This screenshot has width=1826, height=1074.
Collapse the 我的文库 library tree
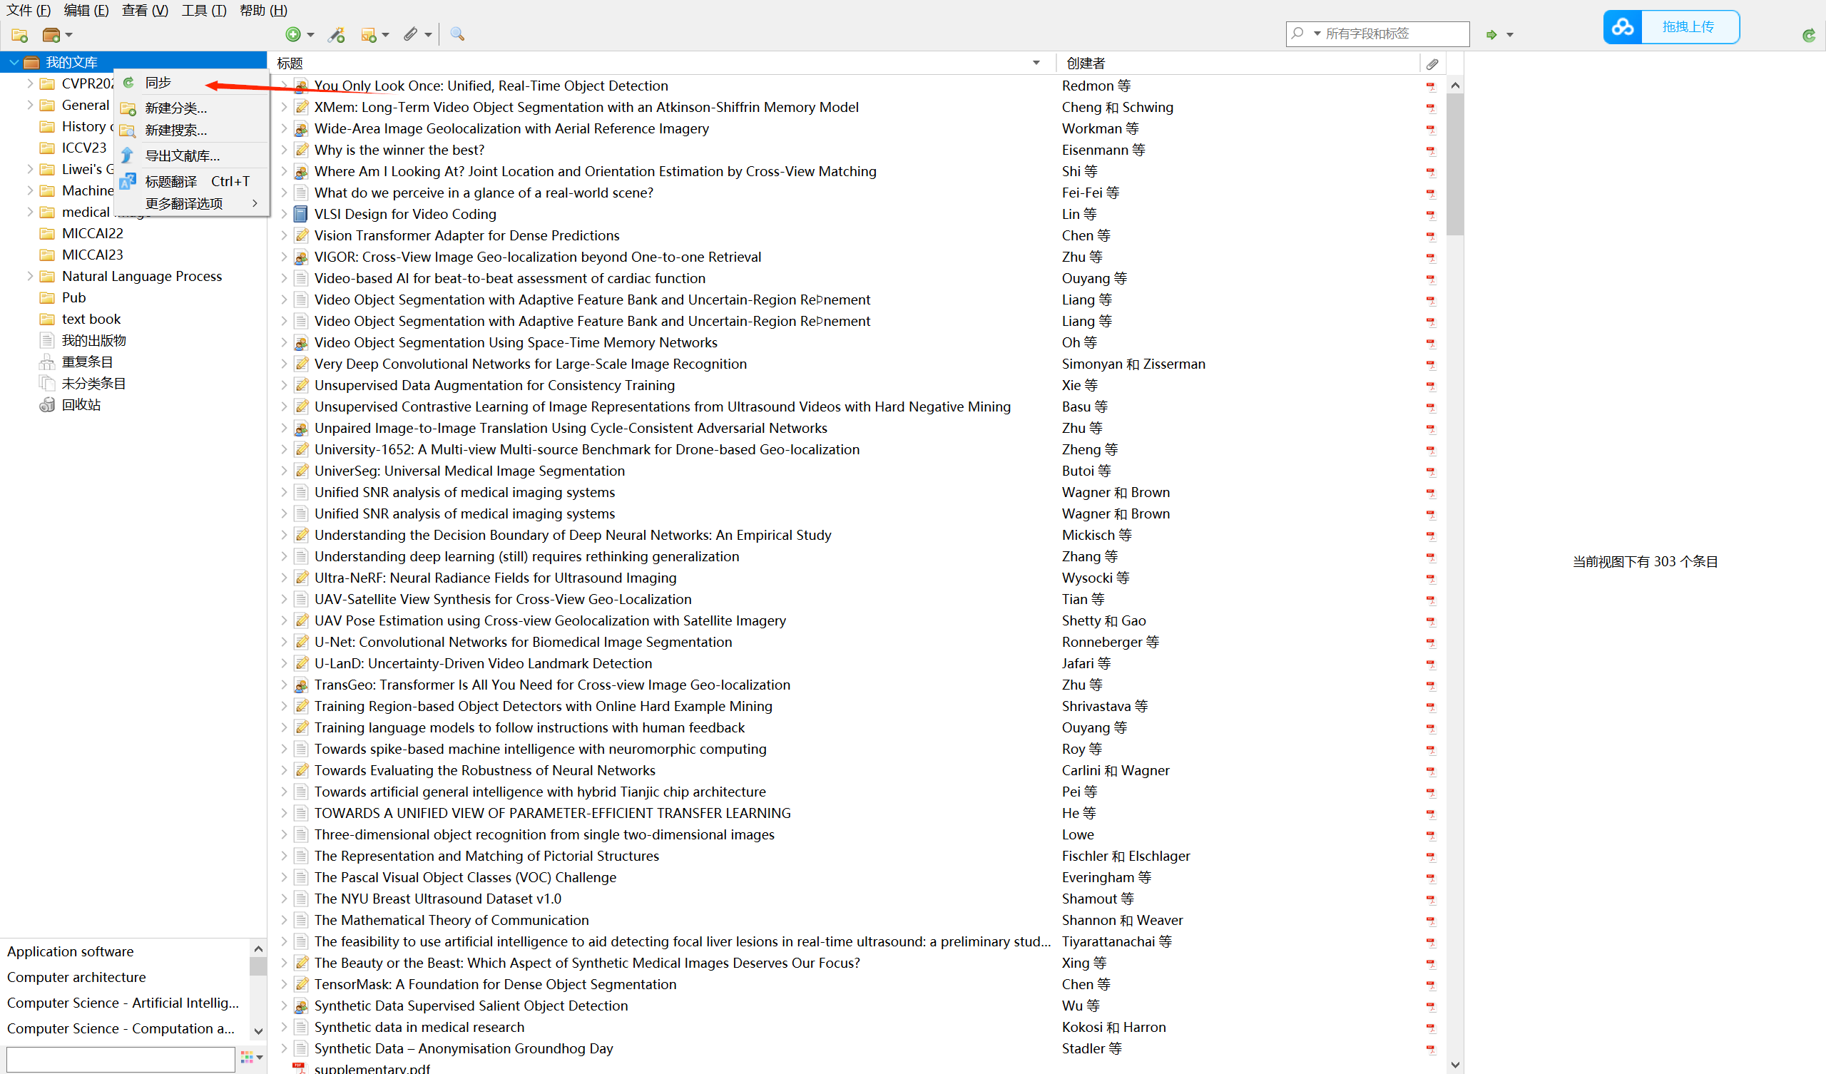coord(14,62)
